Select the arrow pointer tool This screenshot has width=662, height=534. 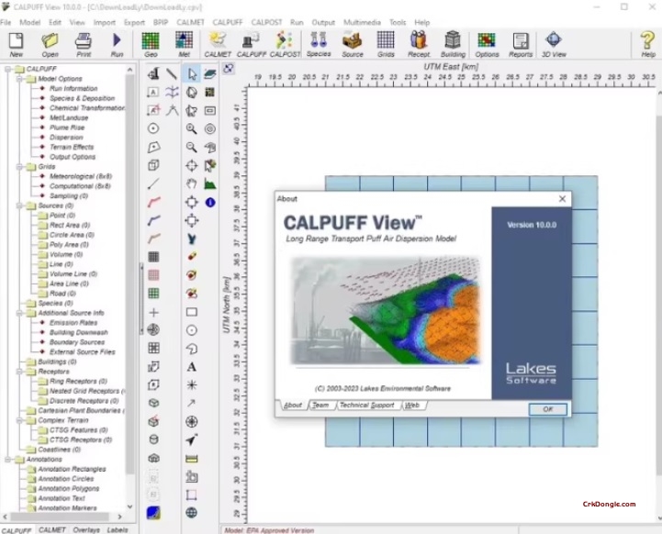coord(191,74)
